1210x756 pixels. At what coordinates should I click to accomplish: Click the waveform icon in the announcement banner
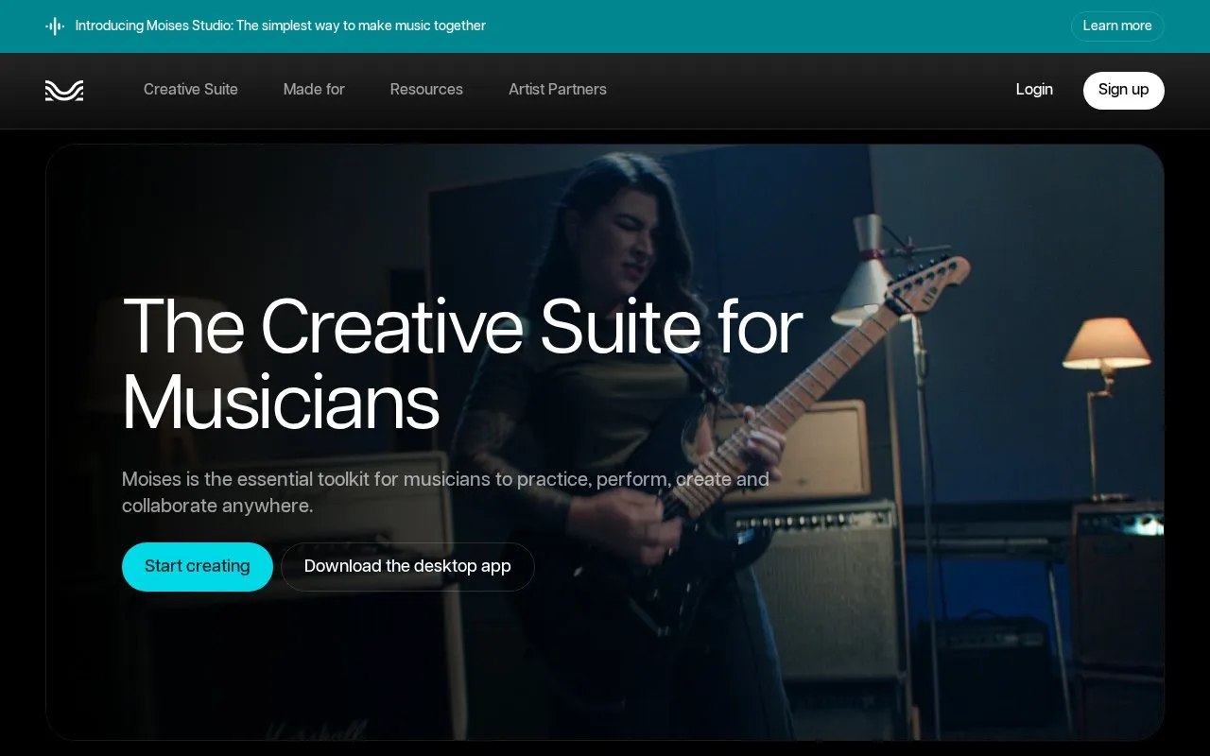[x=55, y=26]
